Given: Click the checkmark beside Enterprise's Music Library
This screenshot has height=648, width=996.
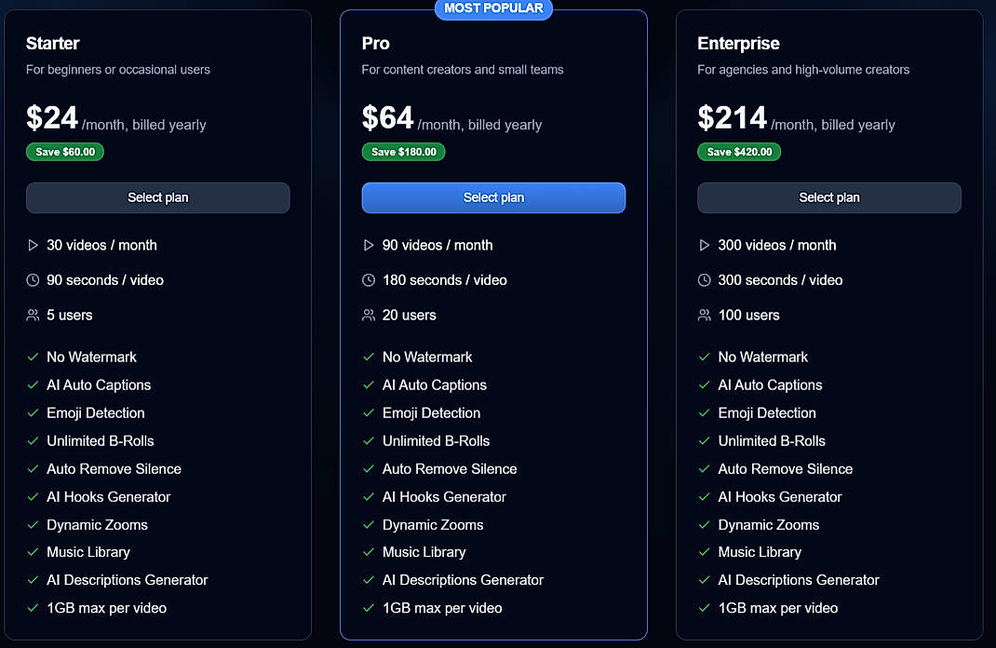Looking at the screenshot, I should coord(704,552).
